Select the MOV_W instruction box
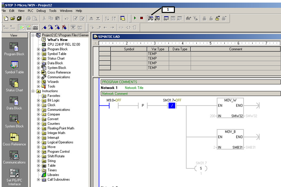The width and height of the screenshot is (281, 187). [230, 108]
